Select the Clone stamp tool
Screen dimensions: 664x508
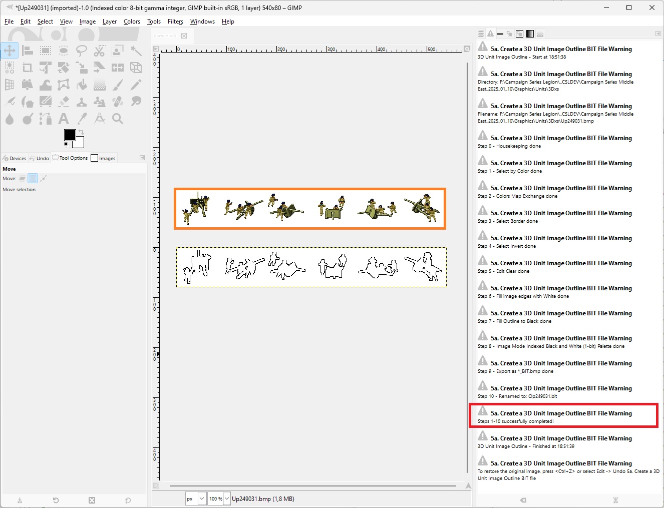82,102
